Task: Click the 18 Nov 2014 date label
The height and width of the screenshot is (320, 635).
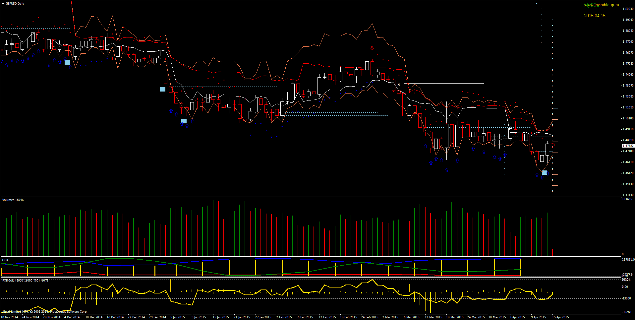Action: tap(9, 317)
